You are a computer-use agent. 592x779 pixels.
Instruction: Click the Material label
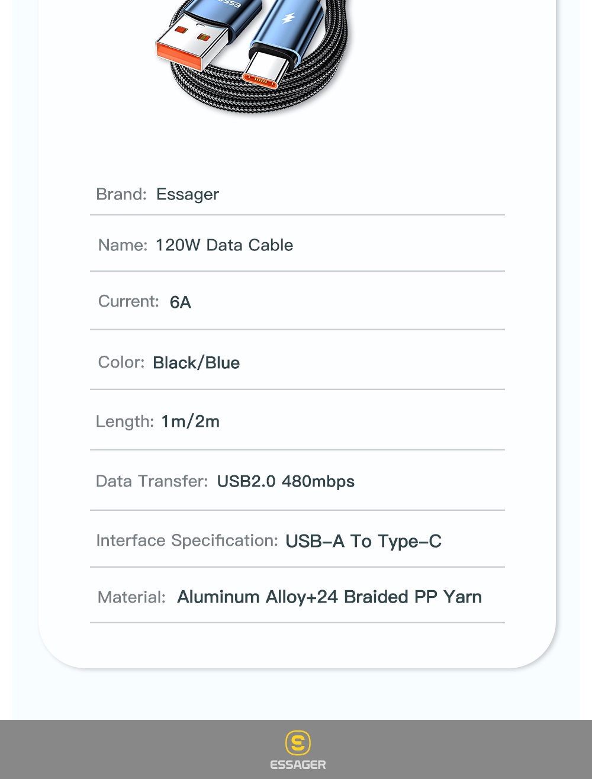tap(132, 597)
